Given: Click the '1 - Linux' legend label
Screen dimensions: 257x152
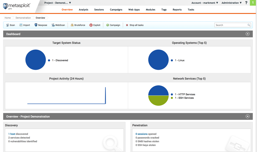Looking at the screenshot, I should tap(180, 60).
